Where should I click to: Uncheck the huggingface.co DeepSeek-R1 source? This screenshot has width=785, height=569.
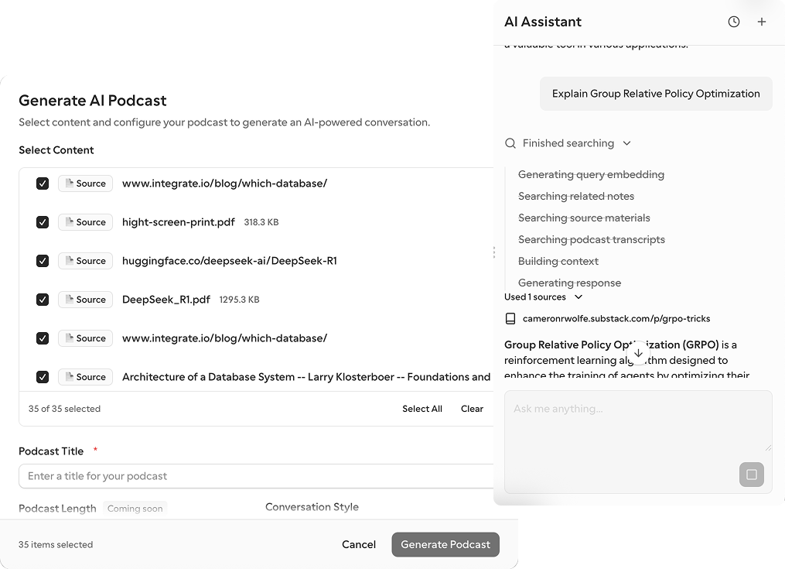click(x=43, y=261)
